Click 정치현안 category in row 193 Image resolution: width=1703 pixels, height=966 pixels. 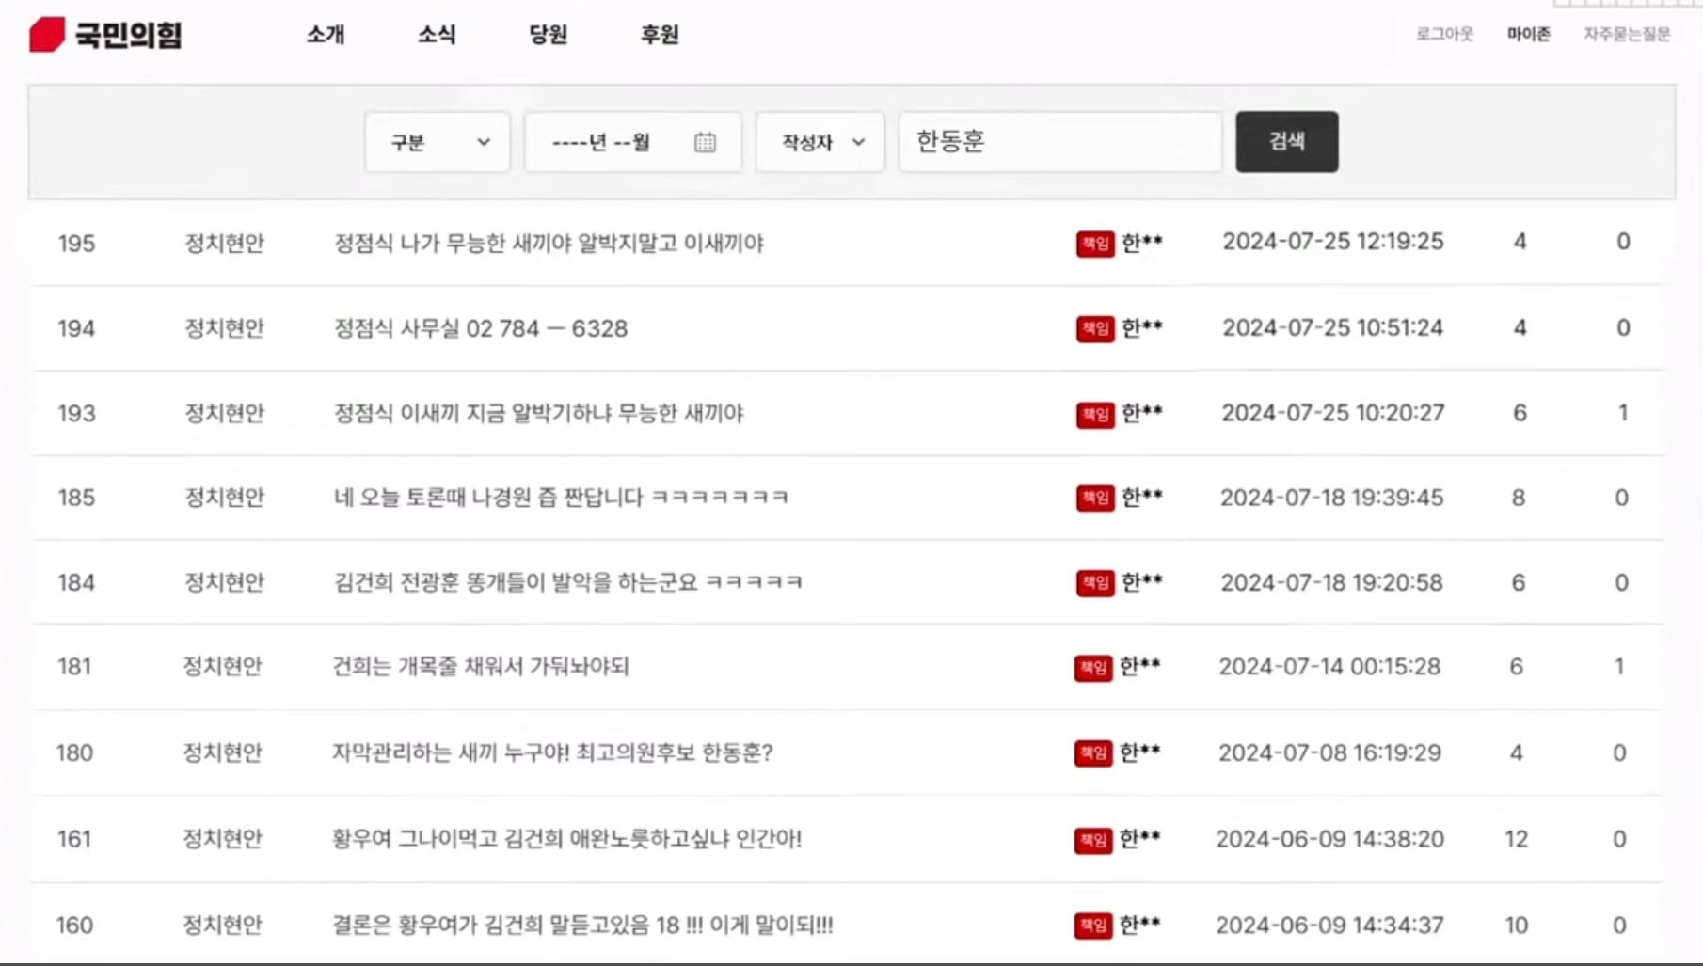tap(224, 413)
